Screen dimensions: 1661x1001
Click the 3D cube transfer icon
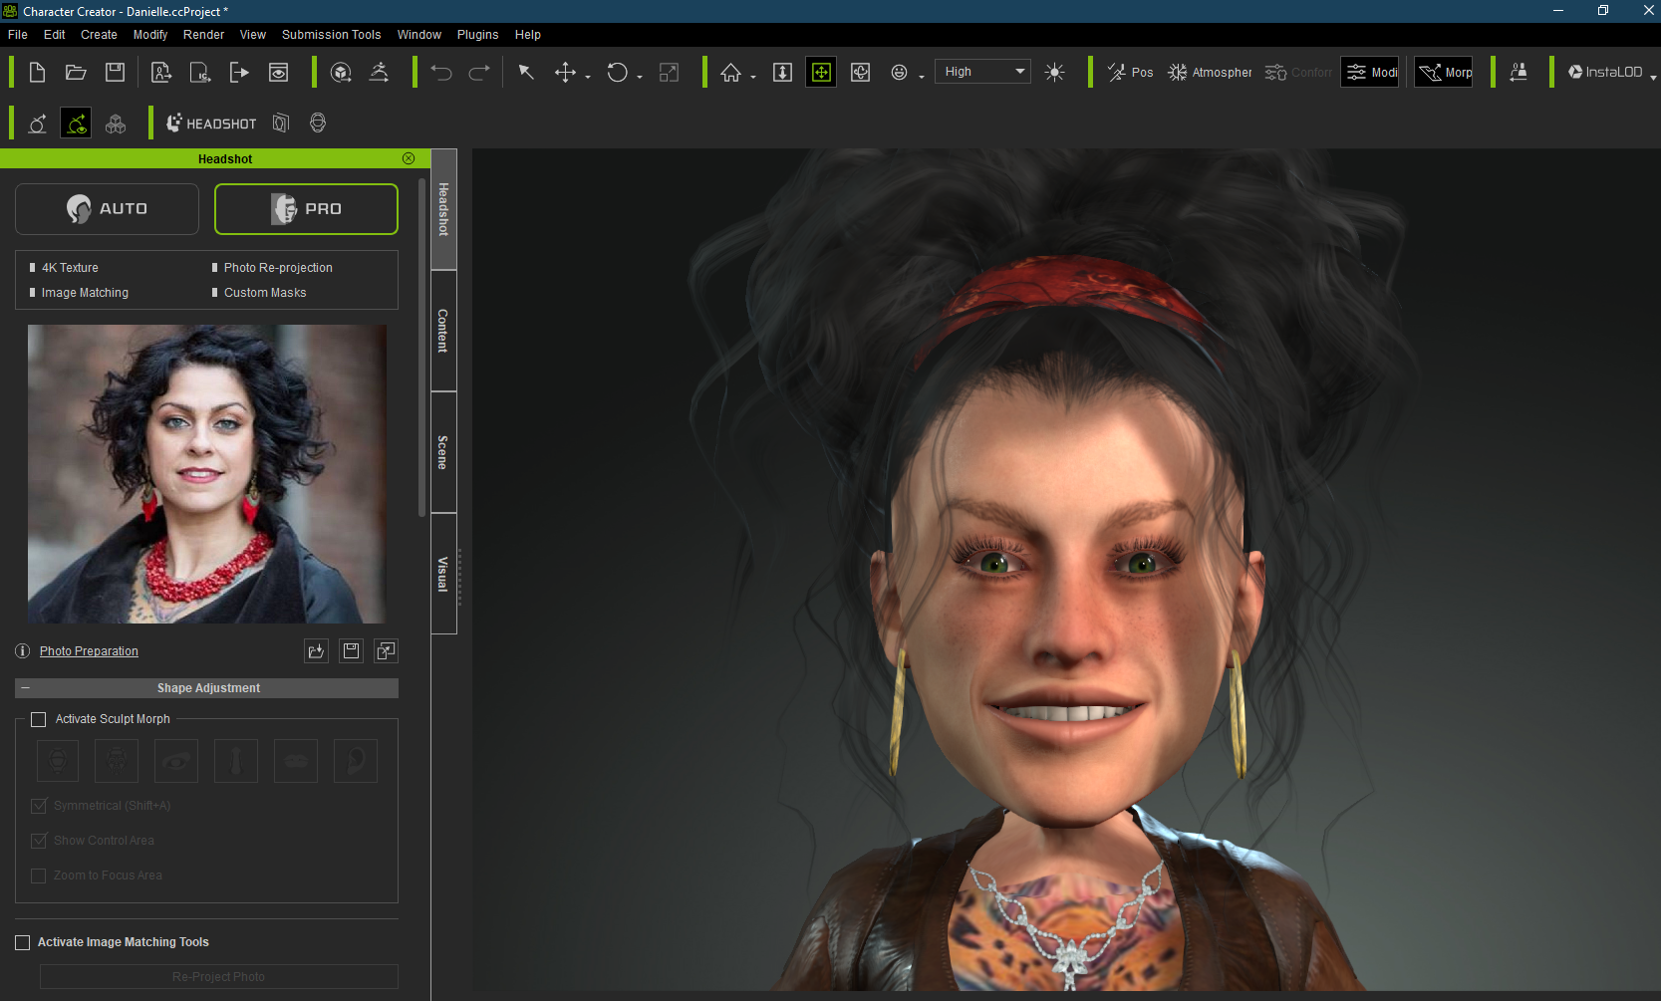tap(341, 72)
